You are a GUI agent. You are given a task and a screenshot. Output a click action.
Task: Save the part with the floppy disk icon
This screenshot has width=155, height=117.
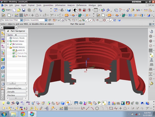tap(24, 10)
